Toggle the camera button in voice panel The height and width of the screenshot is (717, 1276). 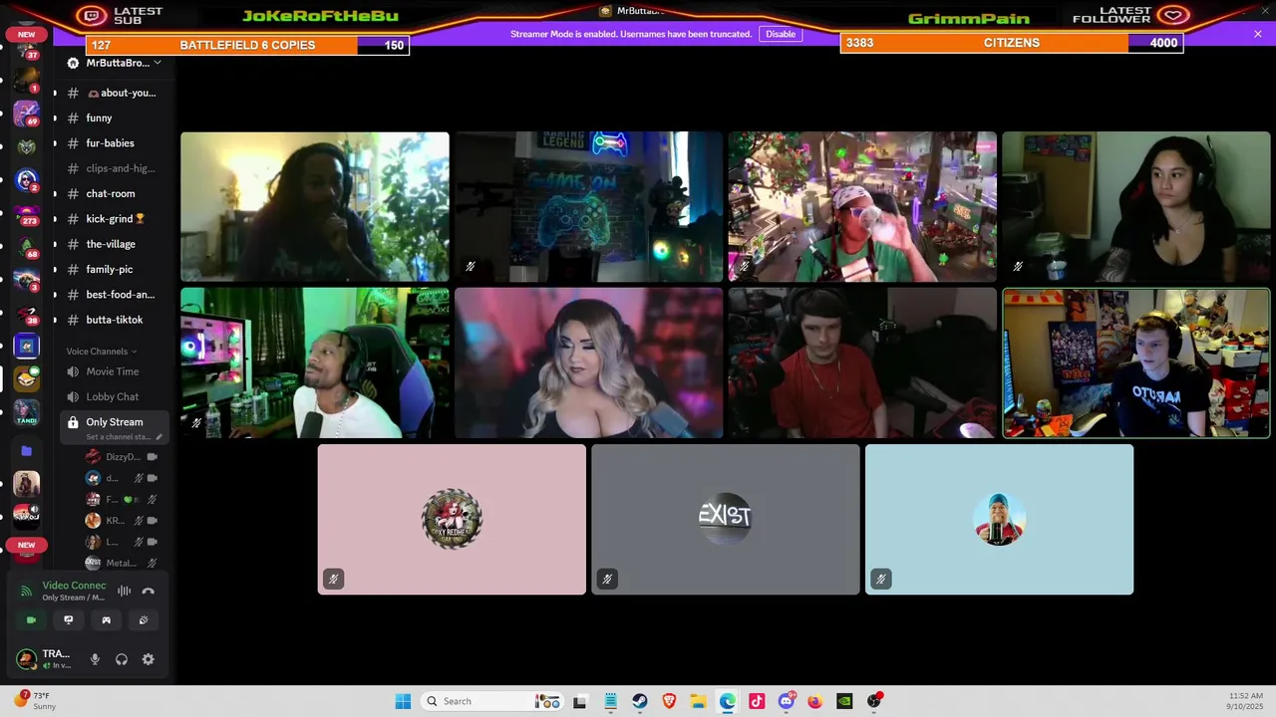click(31, 619)
